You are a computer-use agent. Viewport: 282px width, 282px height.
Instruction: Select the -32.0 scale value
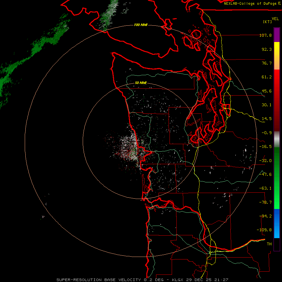point(265,161)
